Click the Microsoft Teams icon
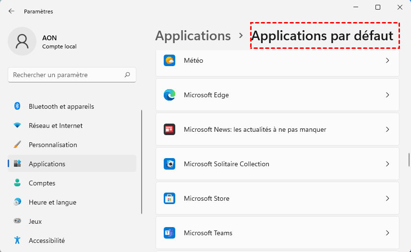The image size is (411, 252). click(x=169, y=233)
